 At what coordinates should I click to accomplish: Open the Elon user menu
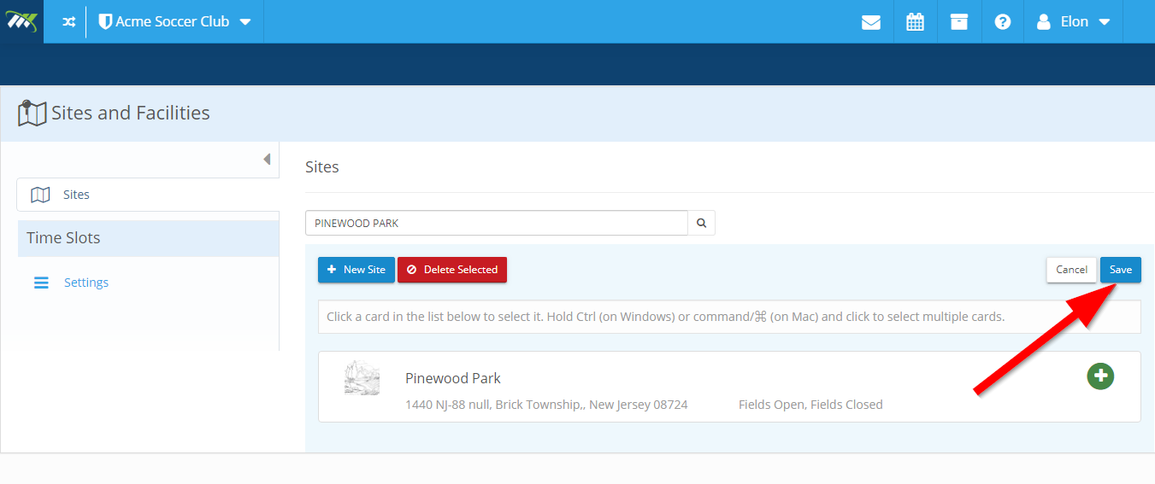click(x=1074, y=22)
